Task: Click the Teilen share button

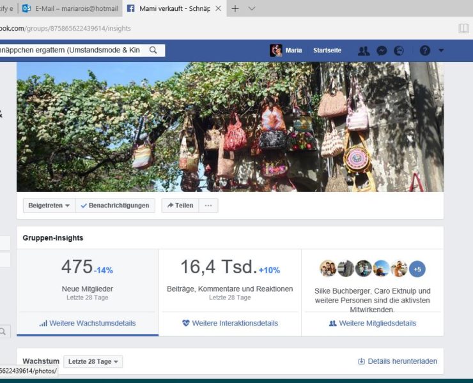Action: click(180, 206)
